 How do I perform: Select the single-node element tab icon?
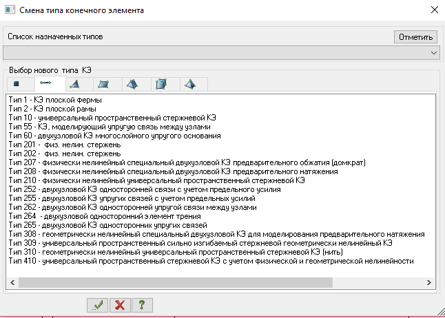tap(17, 84)
